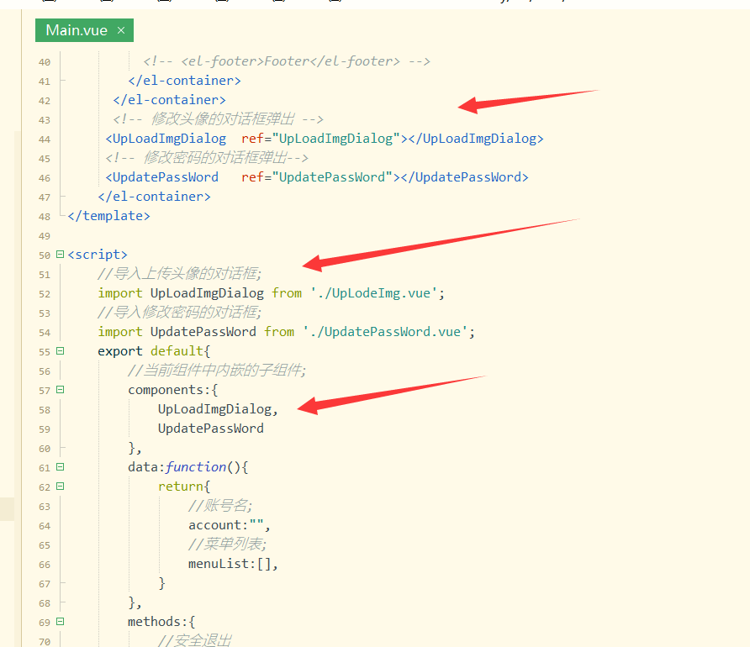Click the export default{ statement
Image resolution: width=750 pixels, height=647 pixels.
[x=154, y=351]
